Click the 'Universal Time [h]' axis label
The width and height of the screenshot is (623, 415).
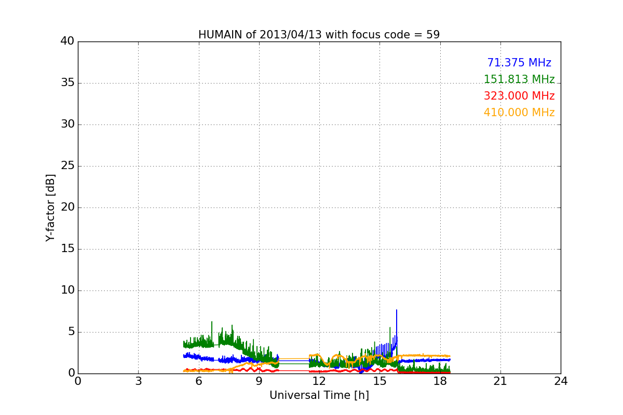click(319, 395)
